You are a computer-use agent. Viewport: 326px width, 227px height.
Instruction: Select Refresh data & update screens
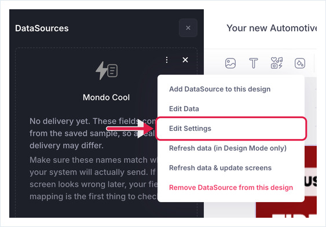[220, 168]
